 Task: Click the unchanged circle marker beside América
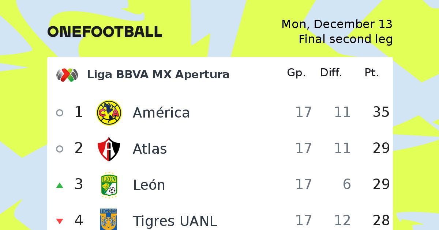[60, 113]
